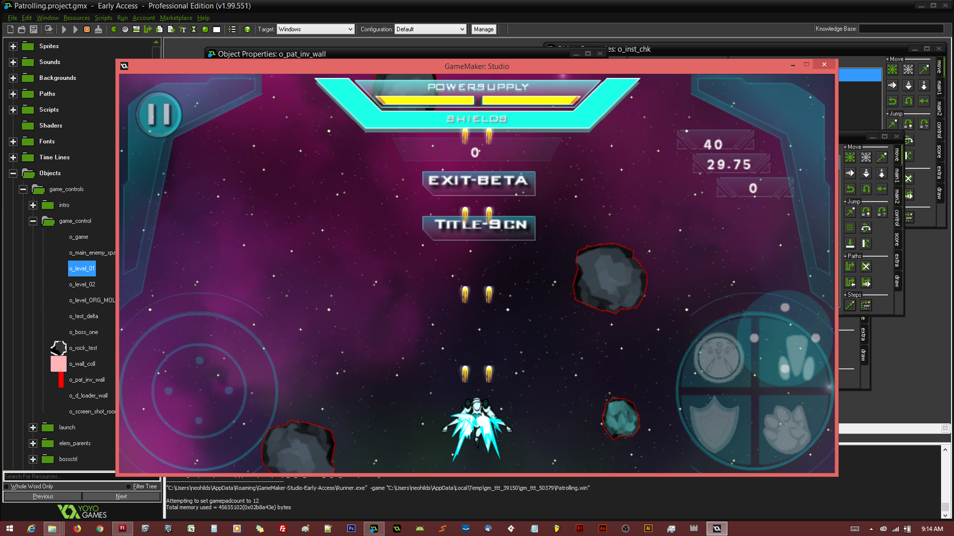Open the Configuration dropdown

click(x=430, y=29)
